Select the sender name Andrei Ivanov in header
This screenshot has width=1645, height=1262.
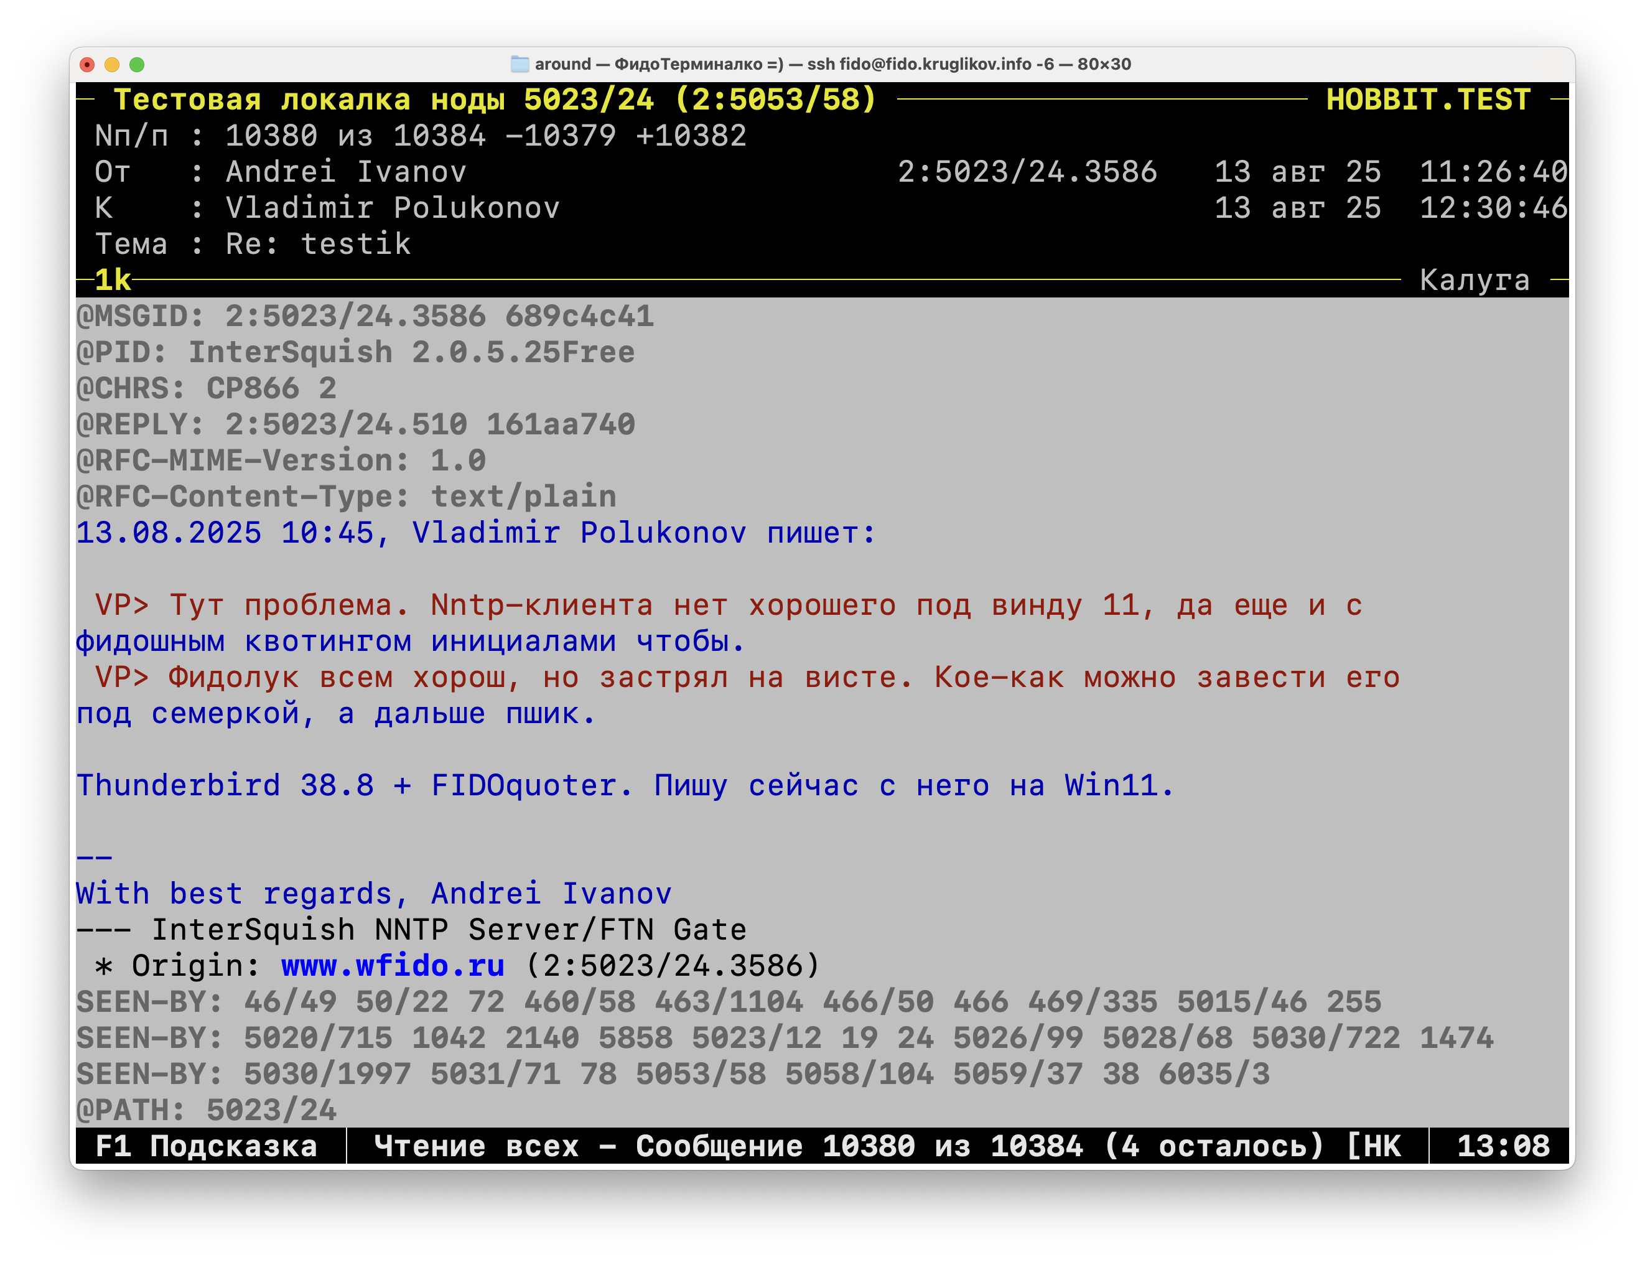click(345, 172)
